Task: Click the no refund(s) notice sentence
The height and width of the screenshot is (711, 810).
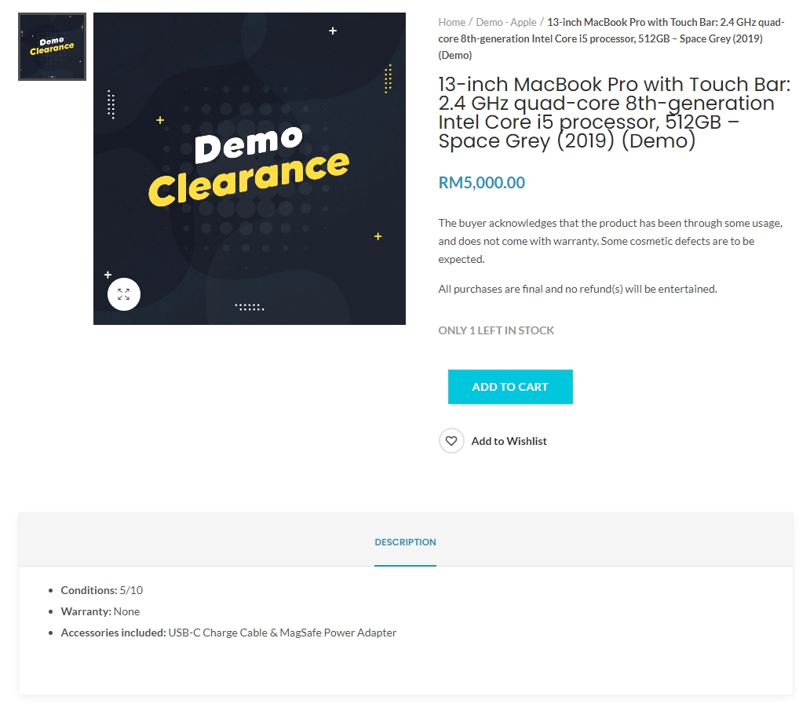Action: pos(578,289)
